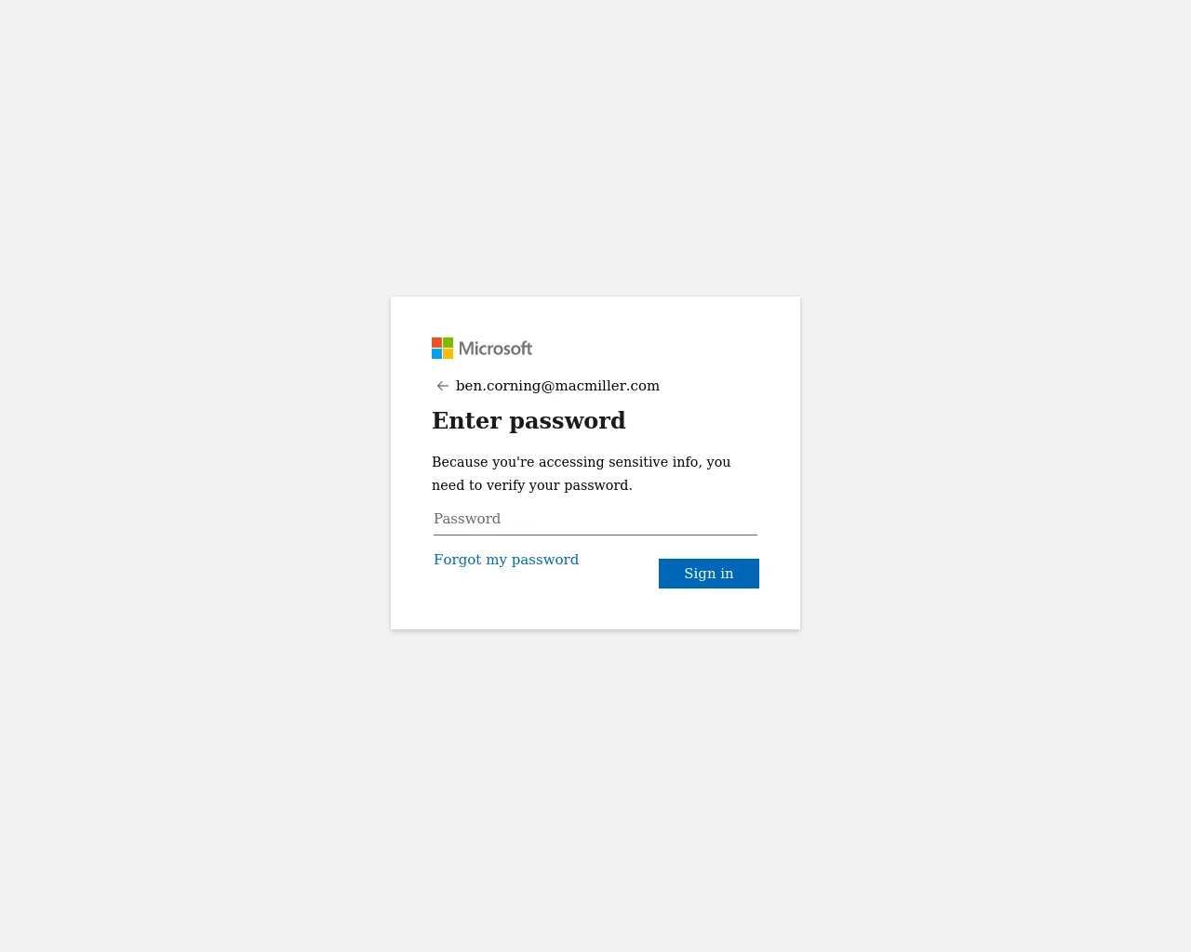Click the red square of Microsoft logo
This screenshot has height=952, width=1191.
pyautogui.click(x=436, y=342)
